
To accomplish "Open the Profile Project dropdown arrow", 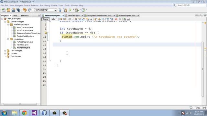I will click(x=87, y=10).
